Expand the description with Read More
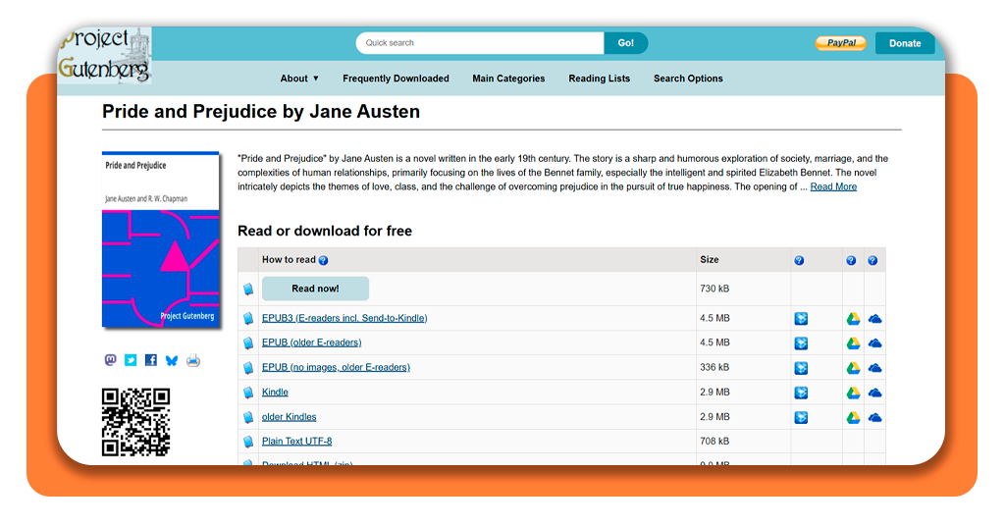 click(x=833, y=186)
